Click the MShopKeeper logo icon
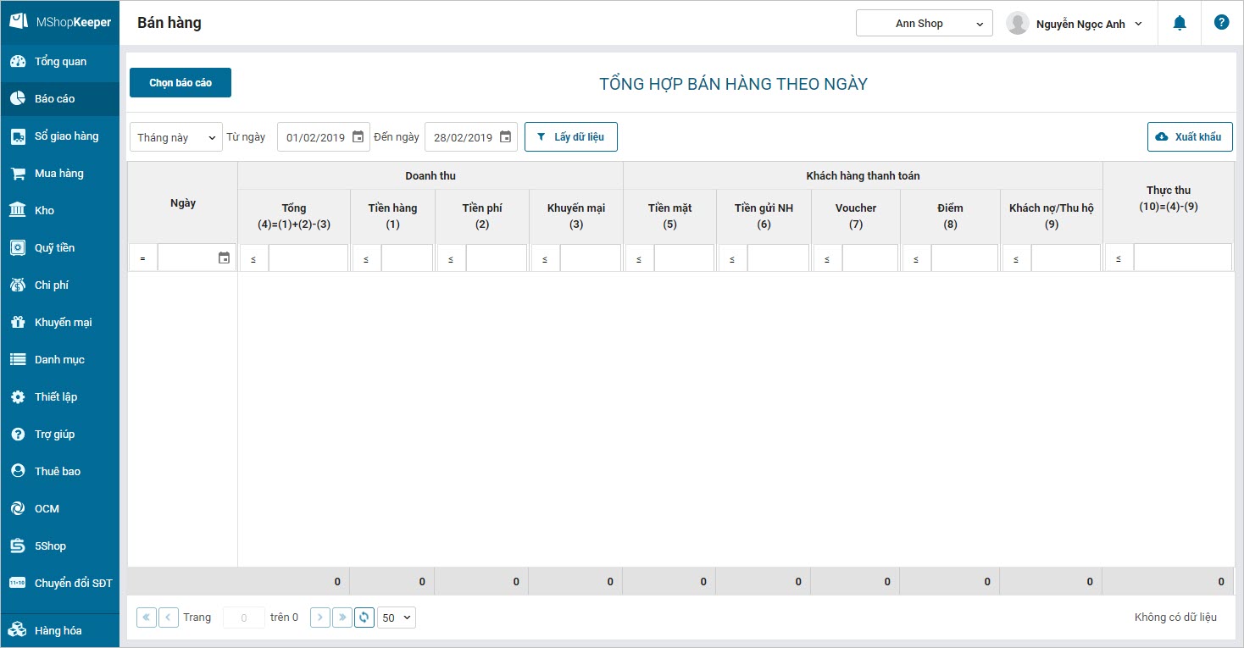The width and height of the screenshot is (1244, 648). click(x=18, y=22)
